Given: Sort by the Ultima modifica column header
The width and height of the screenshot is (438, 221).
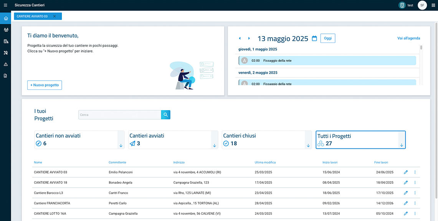Looking at the screenshot, I should tap(265, 162).
